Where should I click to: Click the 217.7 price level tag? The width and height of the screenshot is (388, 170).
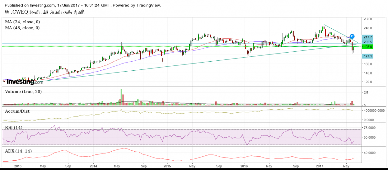[368, 37]
